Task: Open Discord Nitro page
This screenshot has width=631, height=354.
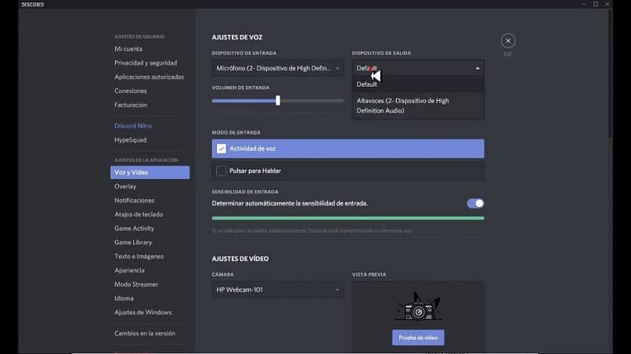Action: tap(133, 126)
